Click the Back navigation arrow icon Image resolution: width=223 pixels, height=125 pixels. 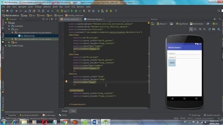click(48, 11)
